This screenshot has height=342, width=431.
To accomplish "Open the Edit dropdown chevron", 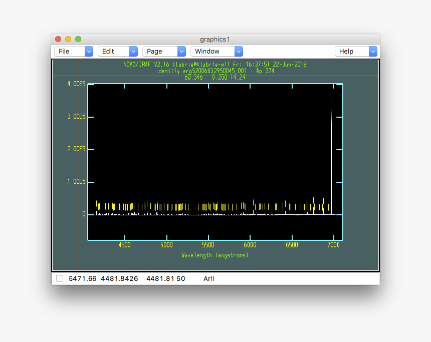I will (133, 51).
